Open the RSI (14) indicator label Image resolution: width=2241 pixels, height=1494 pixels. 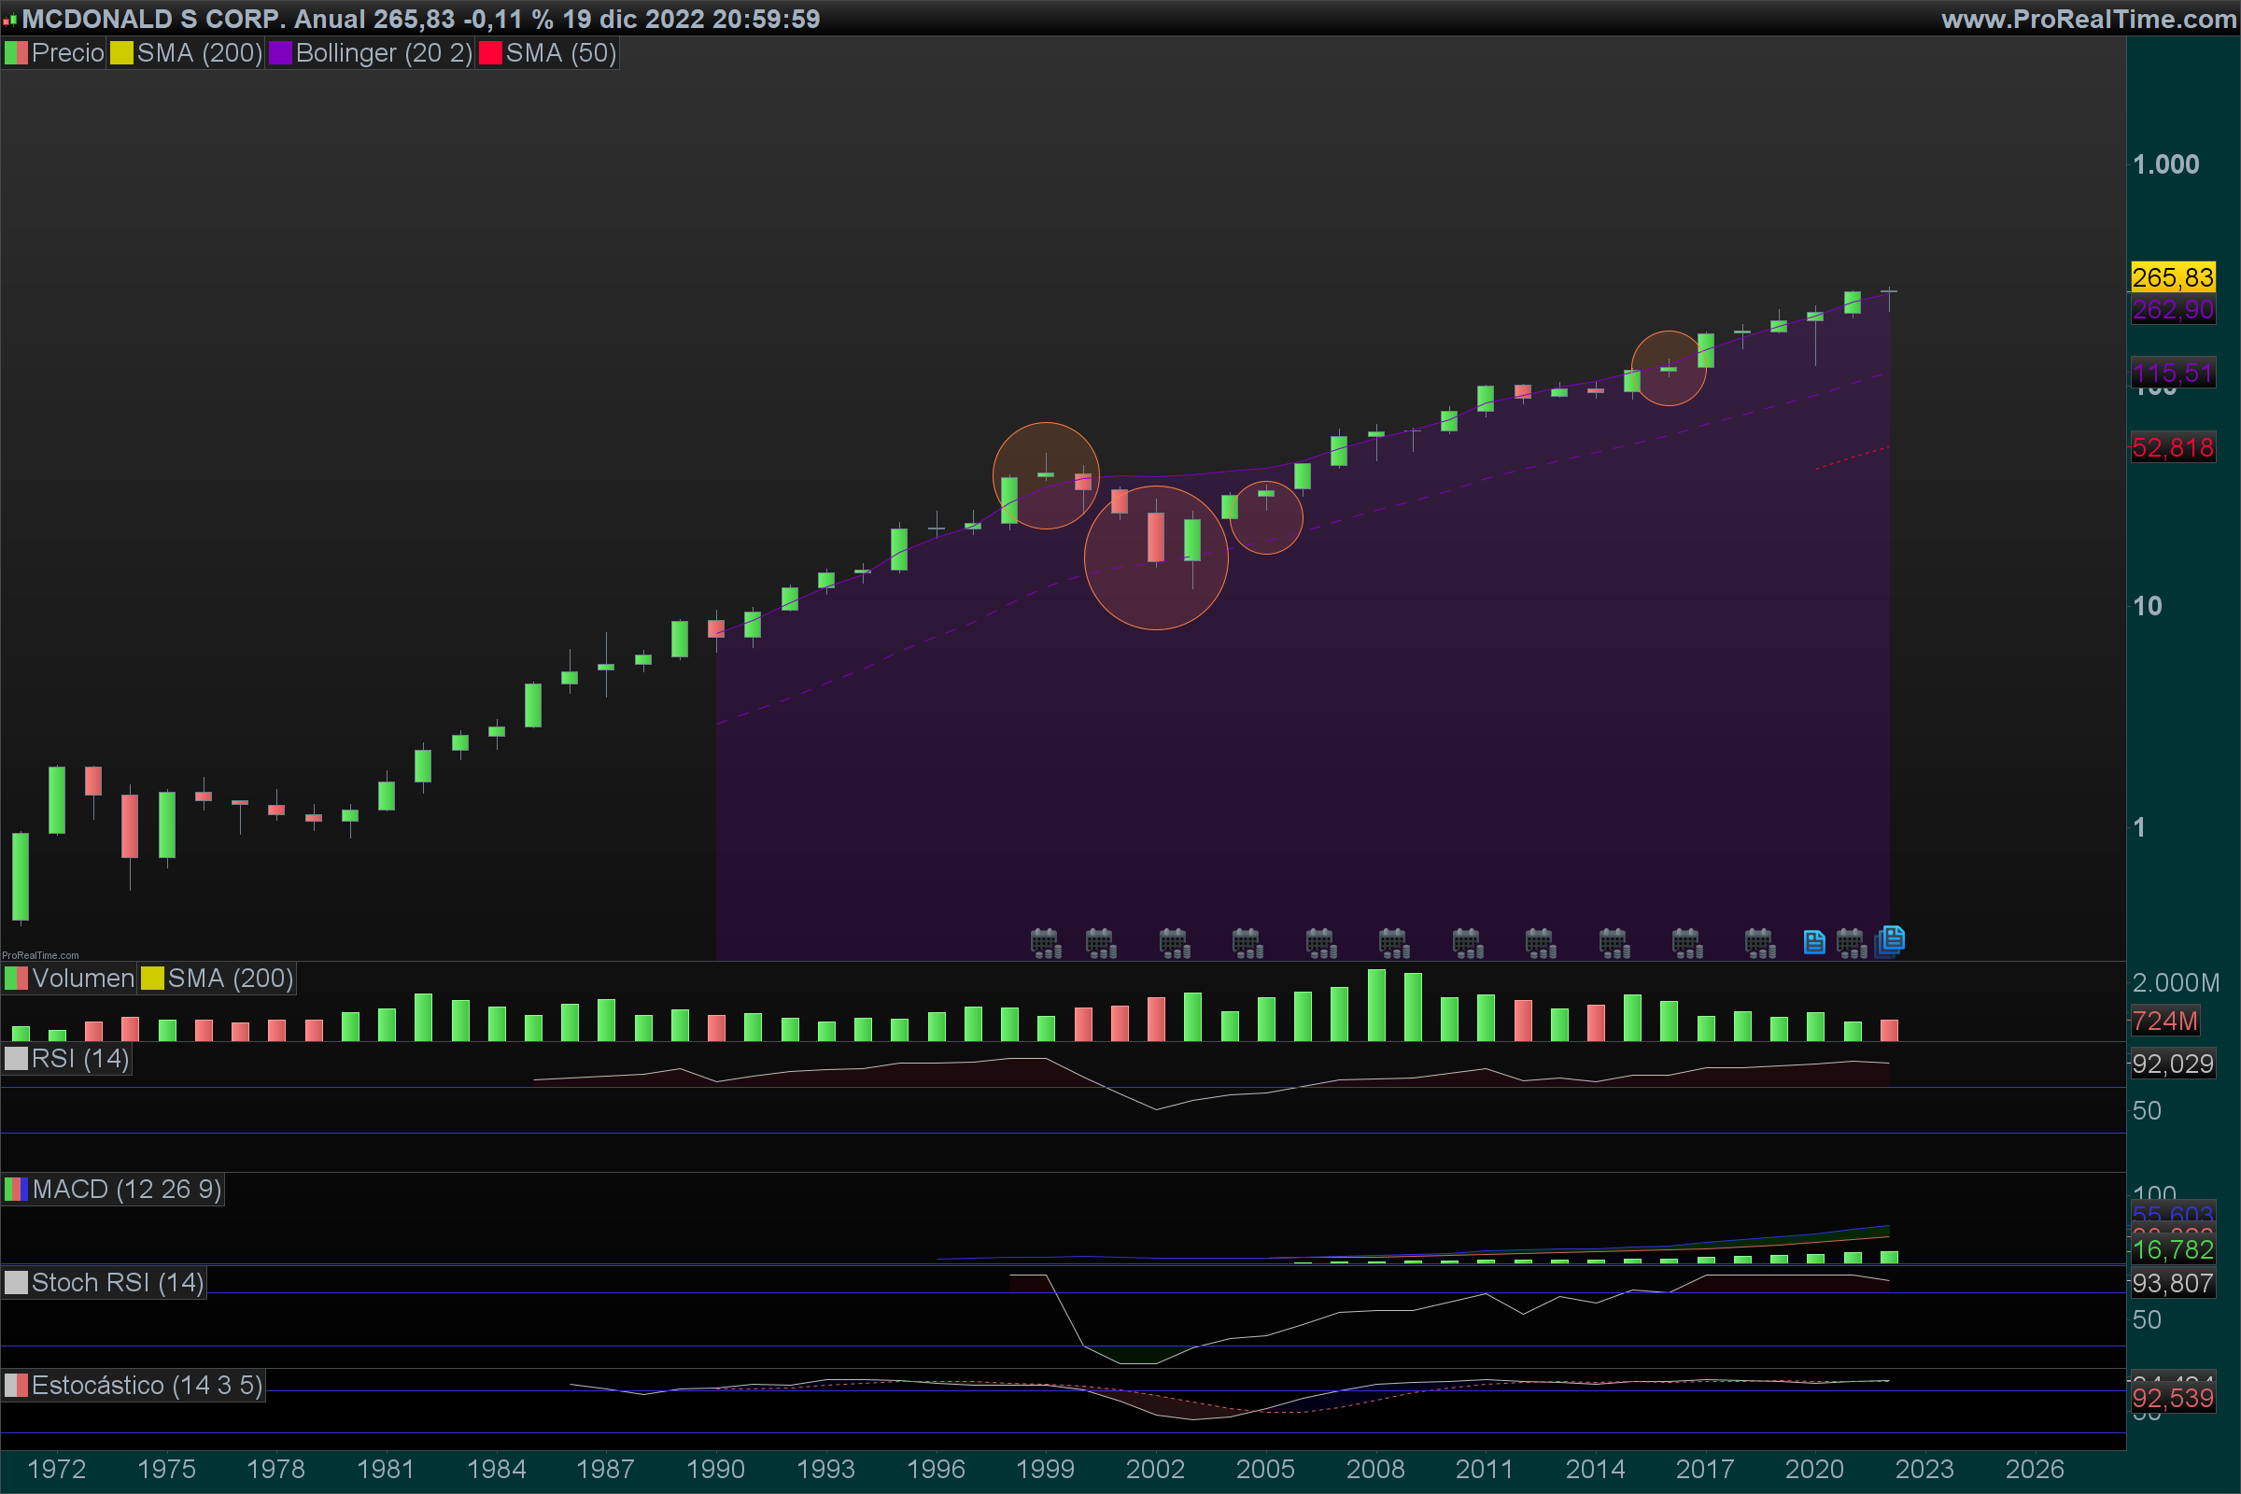pyautogui.click(x=80, y=1059)
